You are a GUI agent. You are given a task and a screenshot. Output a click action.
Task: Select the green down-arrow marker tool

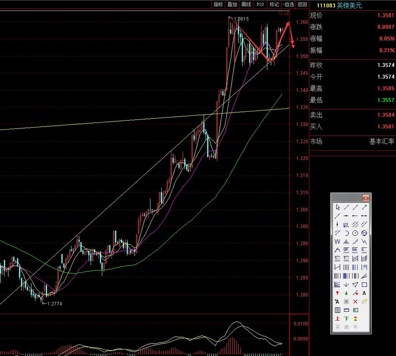coord(346,293)
